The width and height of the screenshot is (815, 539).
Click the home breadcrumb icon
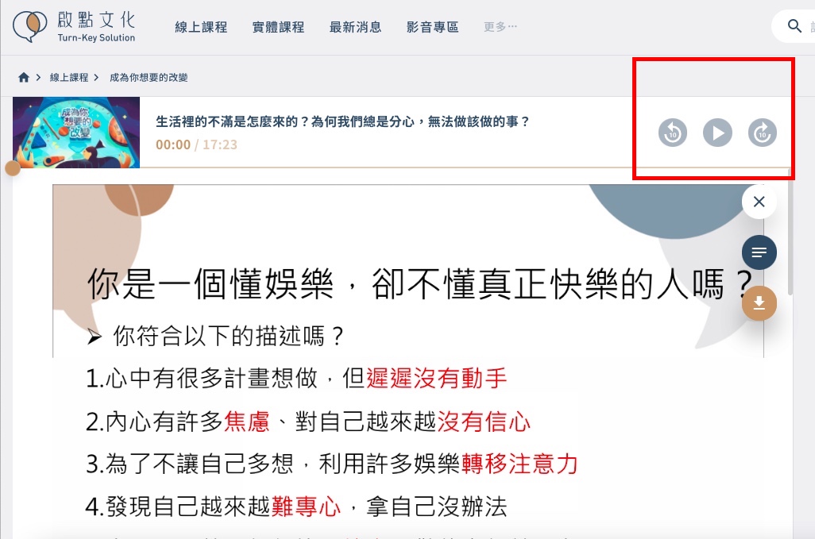click(23, 77)
